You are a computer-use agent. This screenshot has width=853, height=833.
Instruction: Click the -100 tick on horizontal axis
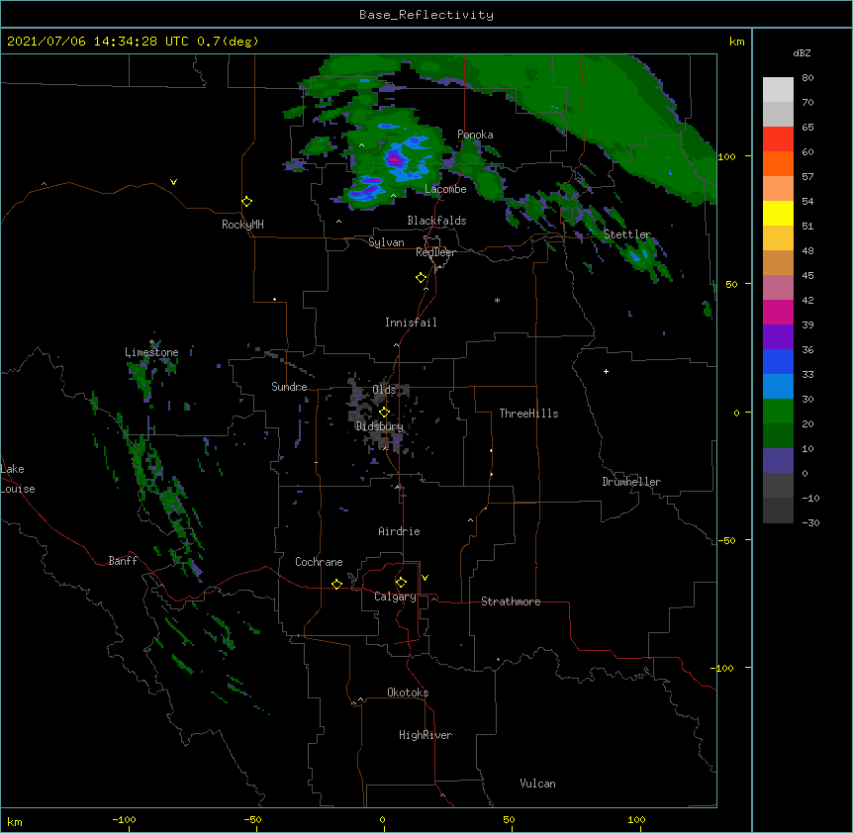pyautogui.click(x=124, y=819)
